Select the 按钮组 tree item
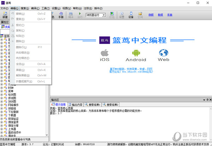 coord(12,108)
